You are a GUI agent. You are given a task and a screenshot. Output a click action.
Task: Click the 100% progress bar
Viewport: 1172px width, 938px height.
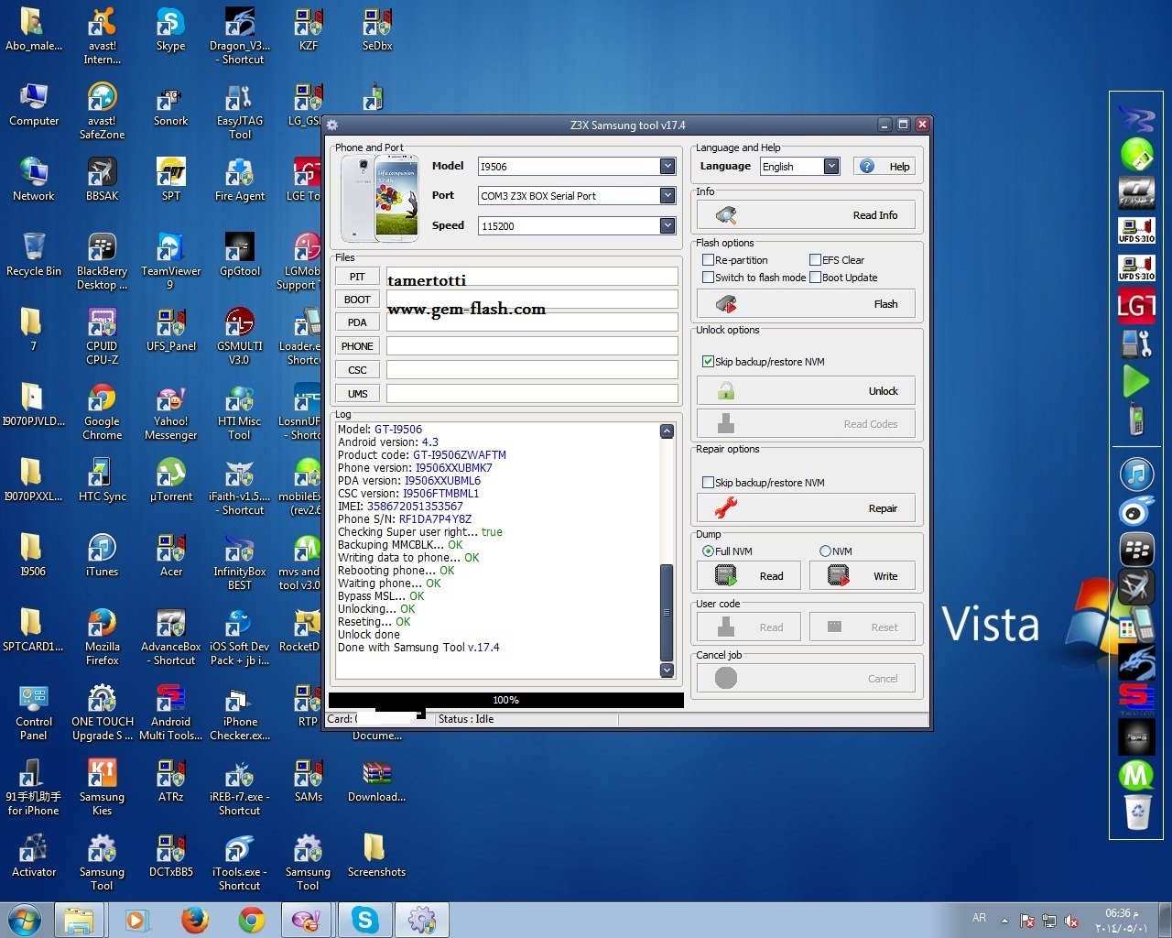505,700
